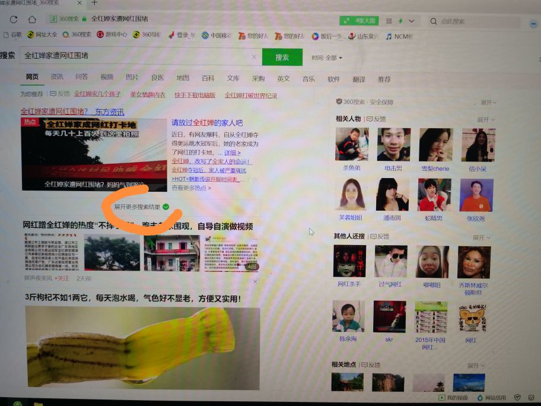Screen dimensions: 541x406
Task: Switch to the 视频 search tab
Action: tap(108, 77)
